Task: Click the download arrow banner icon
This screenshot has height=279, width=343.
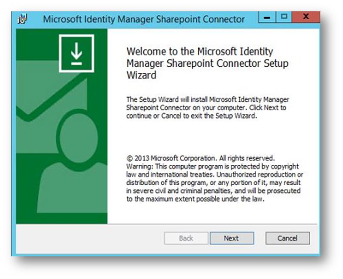Action: [x=77, y=53]
